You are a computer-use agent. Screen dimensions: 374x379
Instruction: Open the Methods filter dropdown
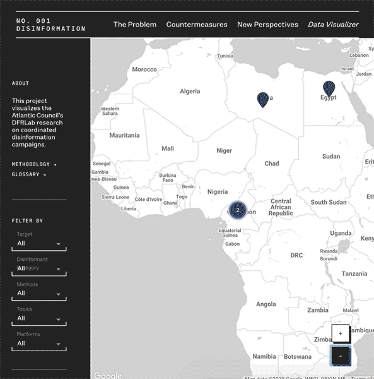pyautogui.click(x=39, y=294)
